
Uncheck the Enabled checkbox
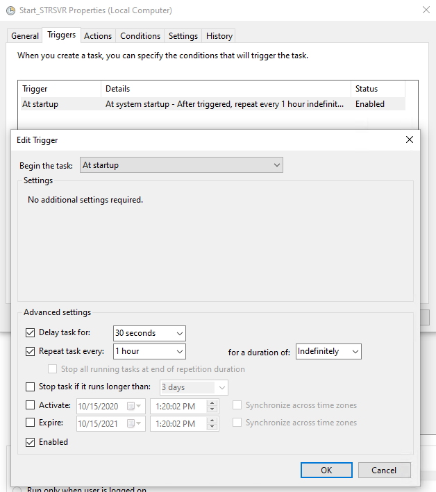30,442
